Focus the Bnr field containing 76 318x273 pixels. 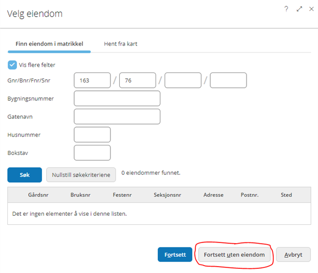138,80
